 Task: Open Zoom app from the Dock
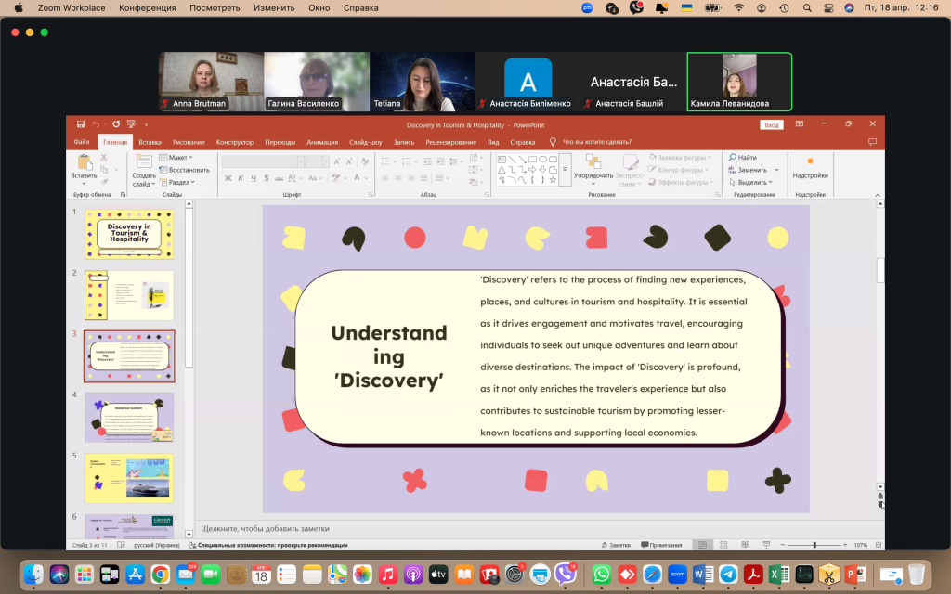677,575
